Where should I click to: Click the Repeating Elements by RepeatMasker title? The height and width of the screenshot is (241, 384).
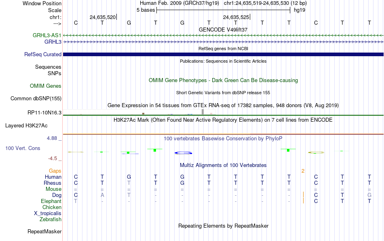pos(223,226)
